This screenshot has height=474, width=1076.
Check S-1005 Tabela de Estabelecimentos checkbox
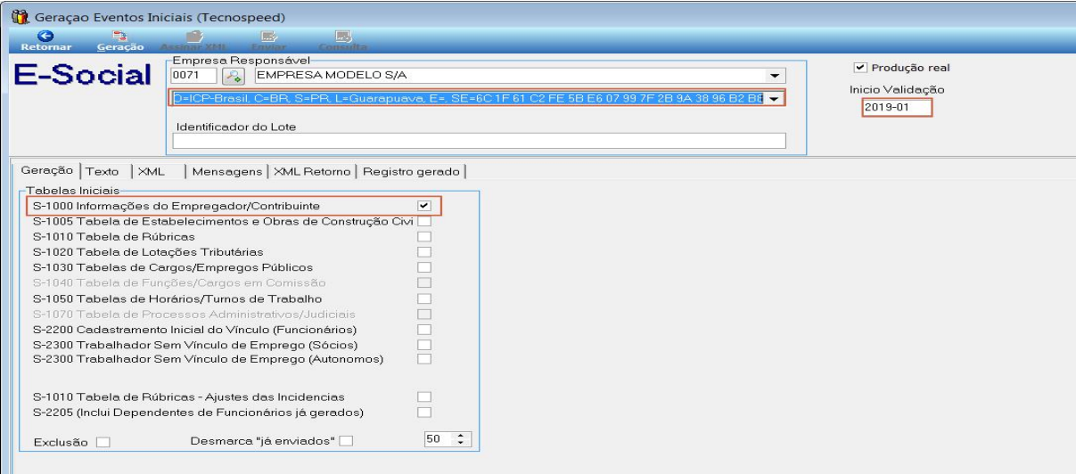click(424, 221)
